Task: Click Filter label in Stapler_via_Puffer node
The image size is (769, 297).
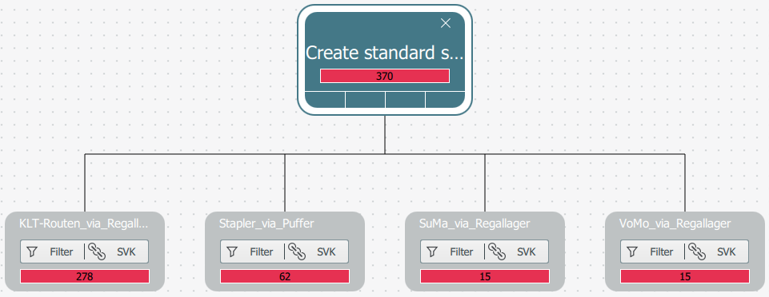Action: 262,252
